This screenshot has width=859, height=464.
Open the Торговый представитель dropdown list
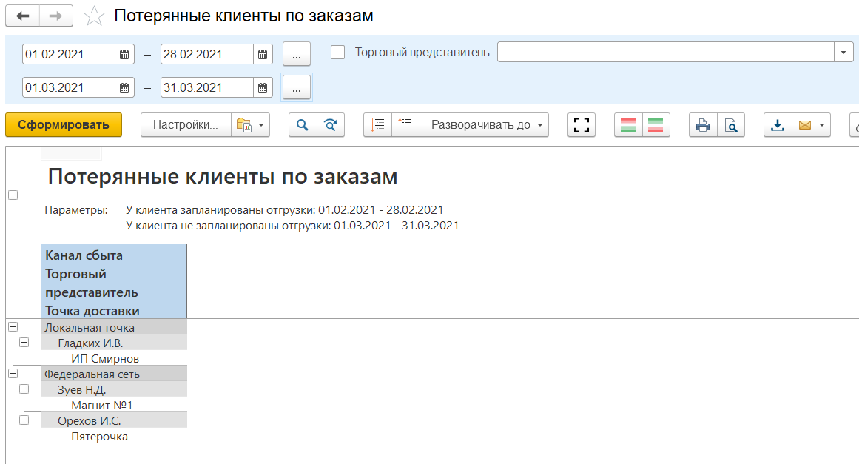(x=843, y=53)
